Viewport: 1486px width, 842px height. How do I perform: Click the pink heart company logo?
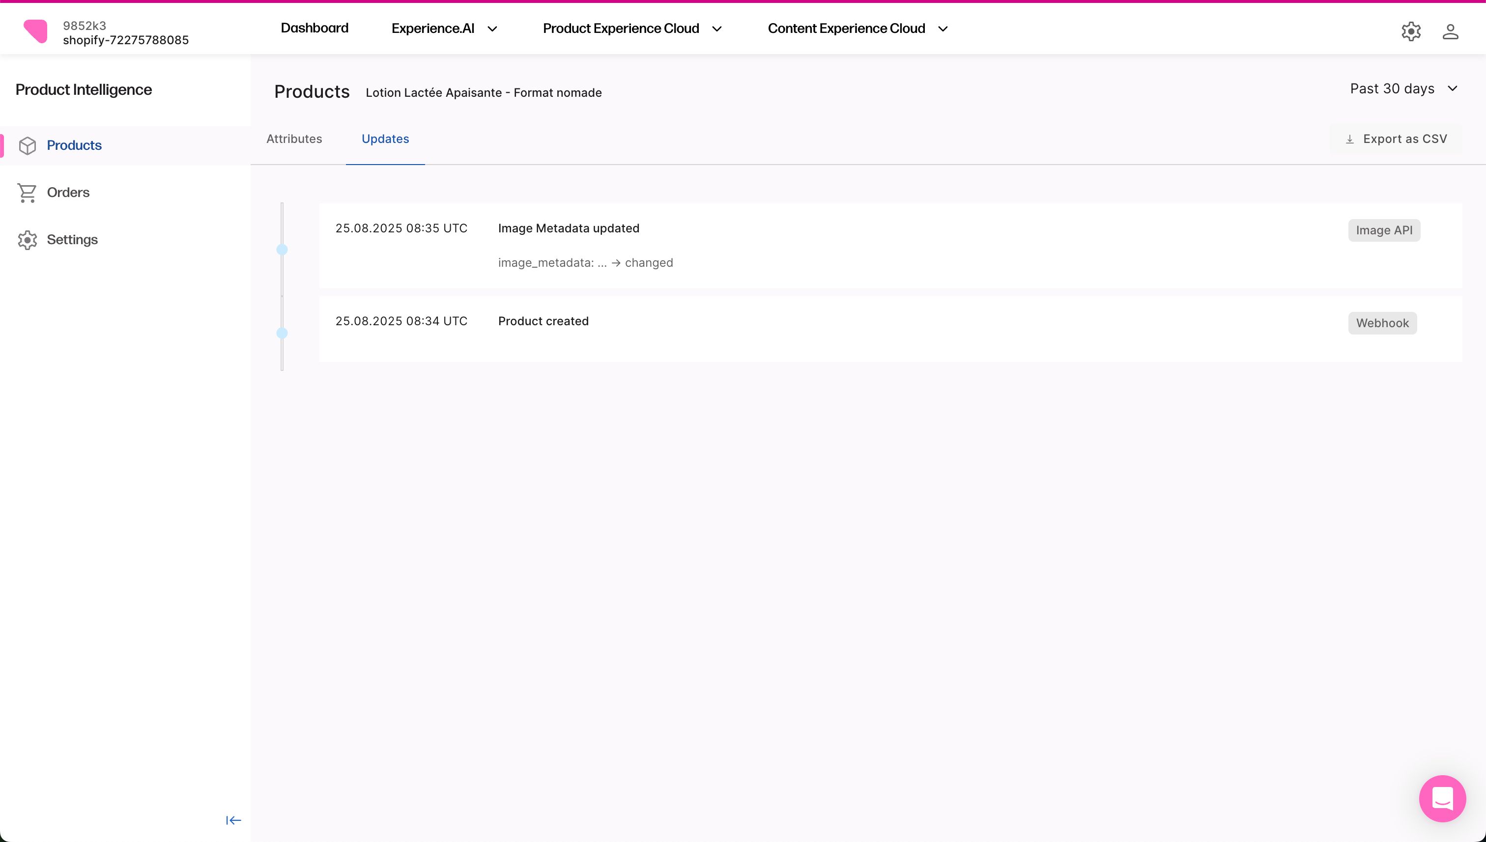36,32
